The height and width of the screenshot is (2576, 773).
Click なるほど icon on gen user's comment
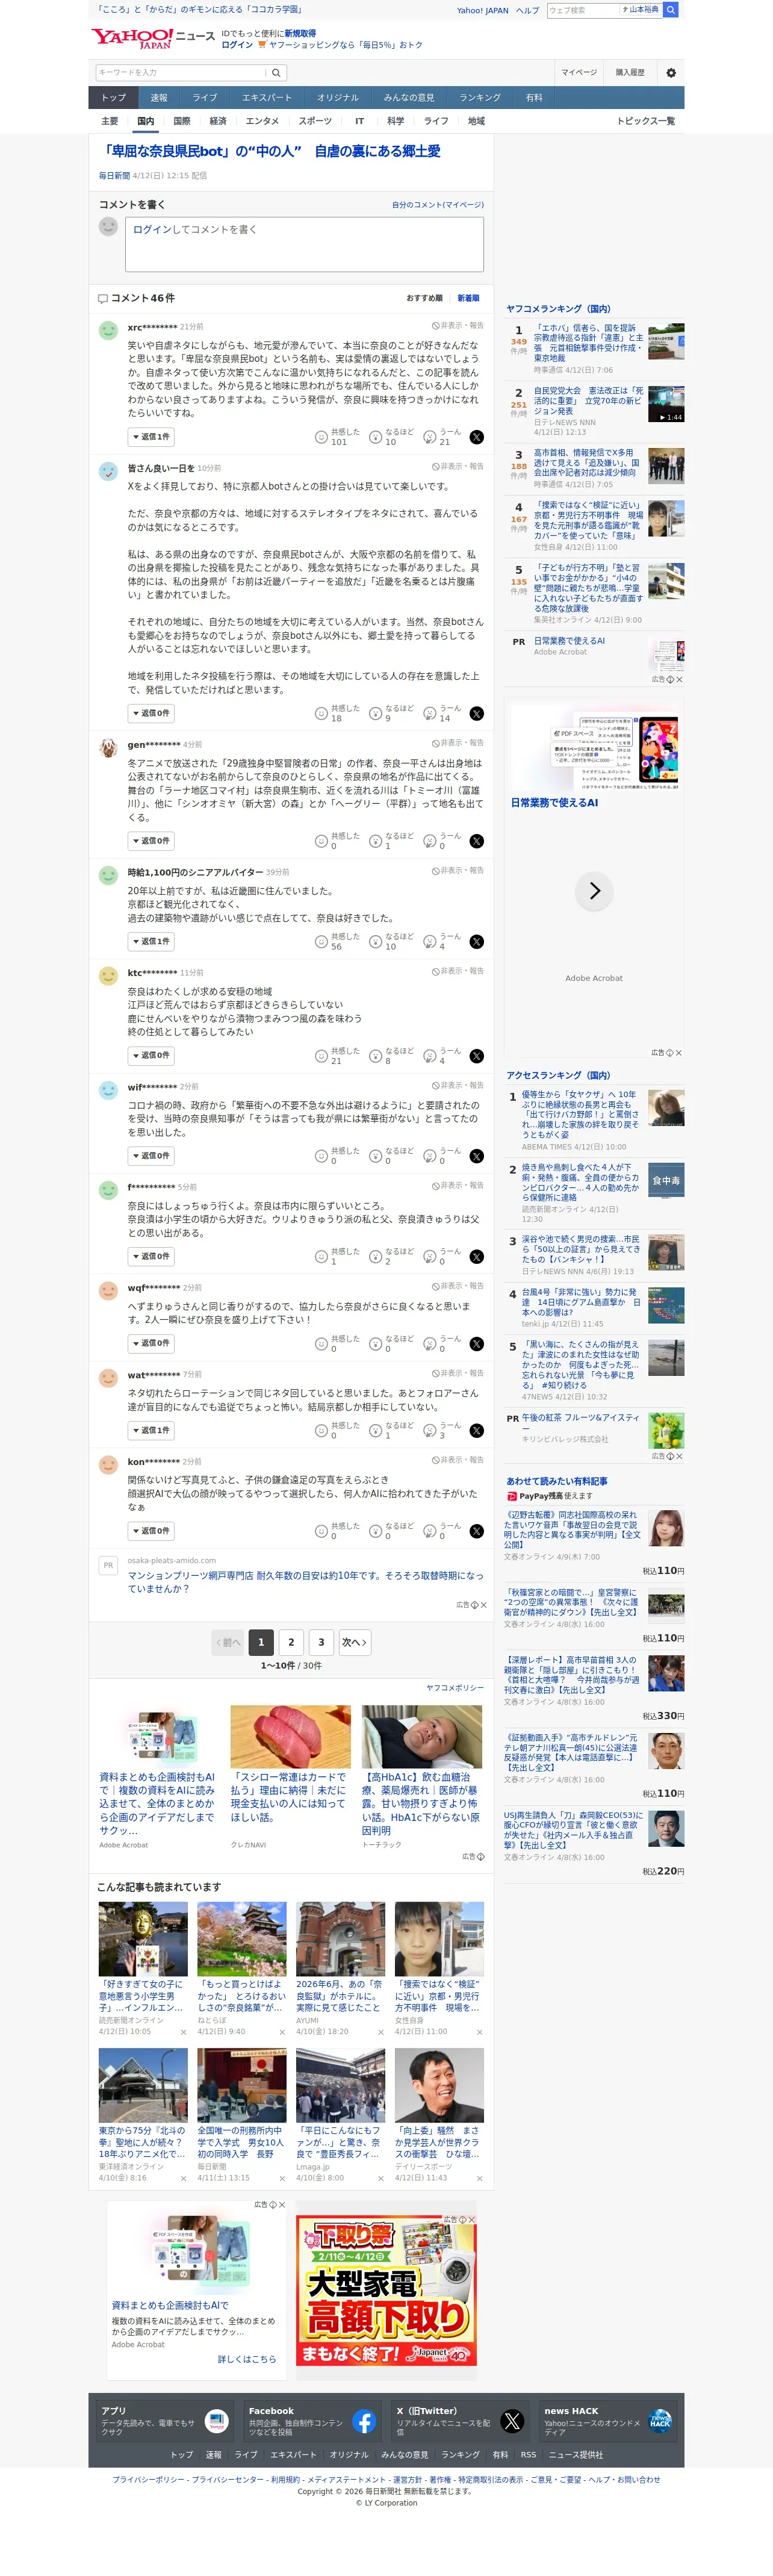pos(375,841)
